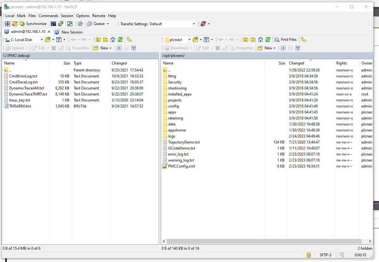The height and width of the screenshot is (262, 379).
Task: Click the remote parent directory icon
Action: click(246, 40)
